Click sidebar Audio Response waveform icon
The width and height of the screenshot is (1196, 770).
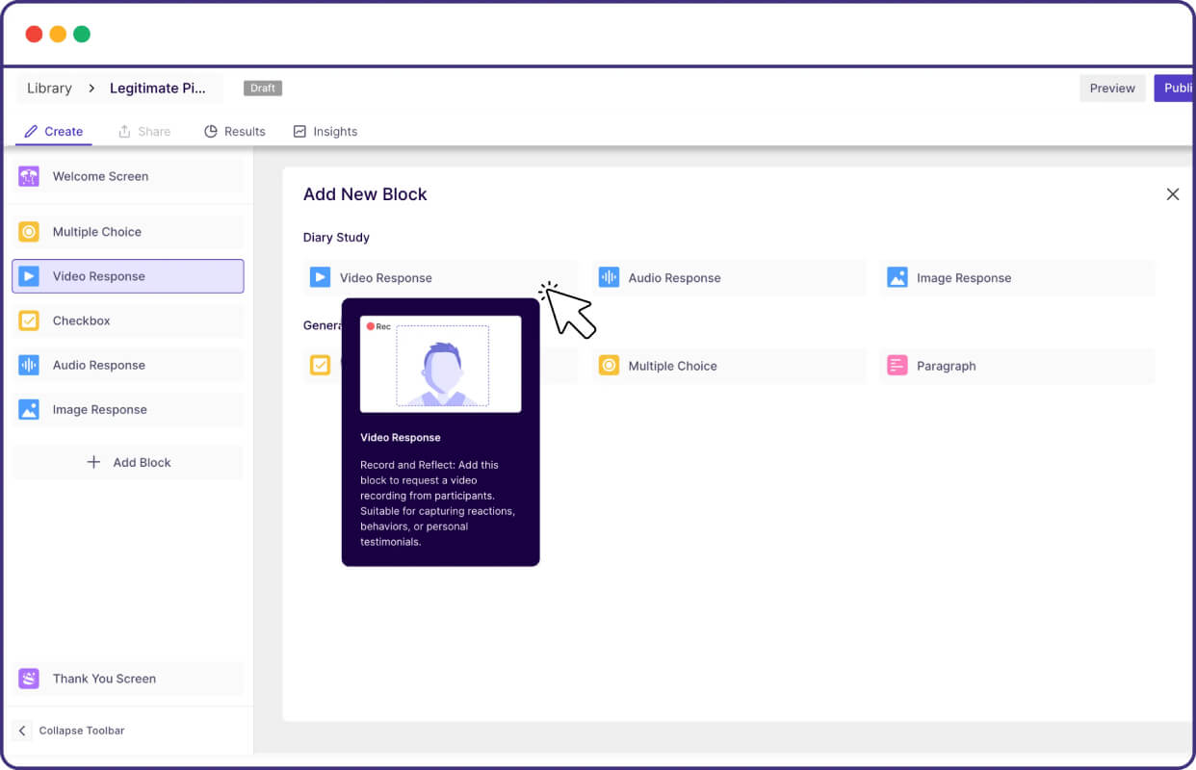[x=29, y=365]
